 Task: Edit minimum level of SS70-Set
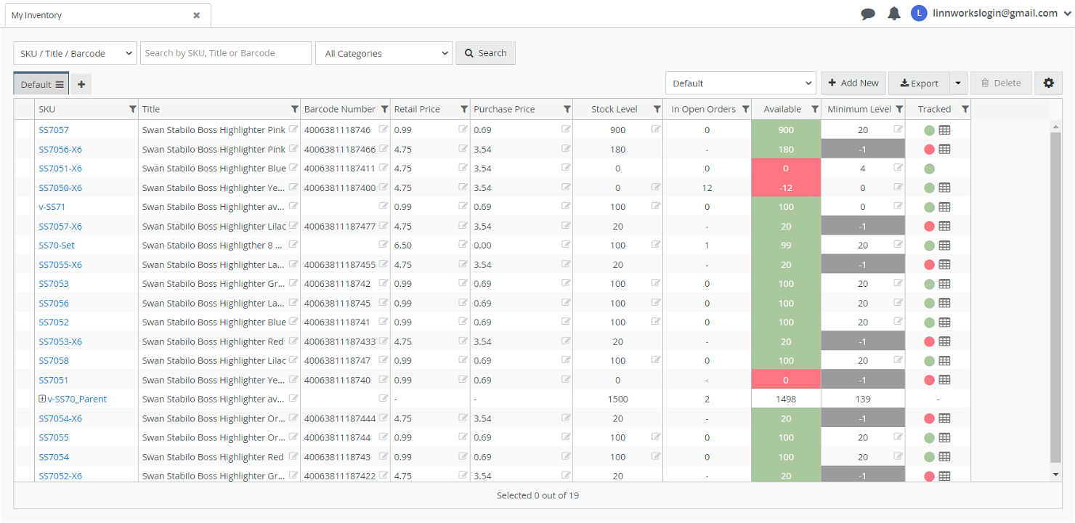click(898, 245)
